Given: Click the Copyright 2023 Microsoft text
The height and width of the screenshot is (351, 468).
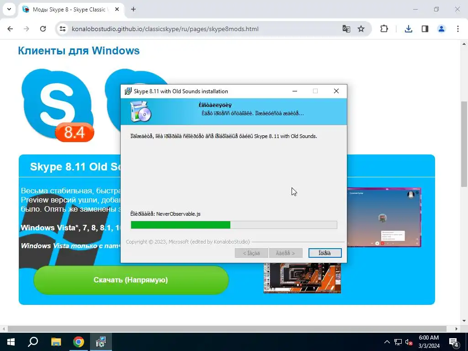Looking at the screenshot, I should click(188, 242).
